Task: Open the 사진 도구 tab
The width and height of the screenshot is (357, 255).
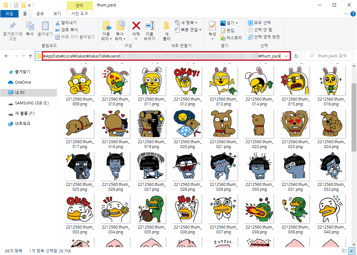Action: (x=80, y=14)
